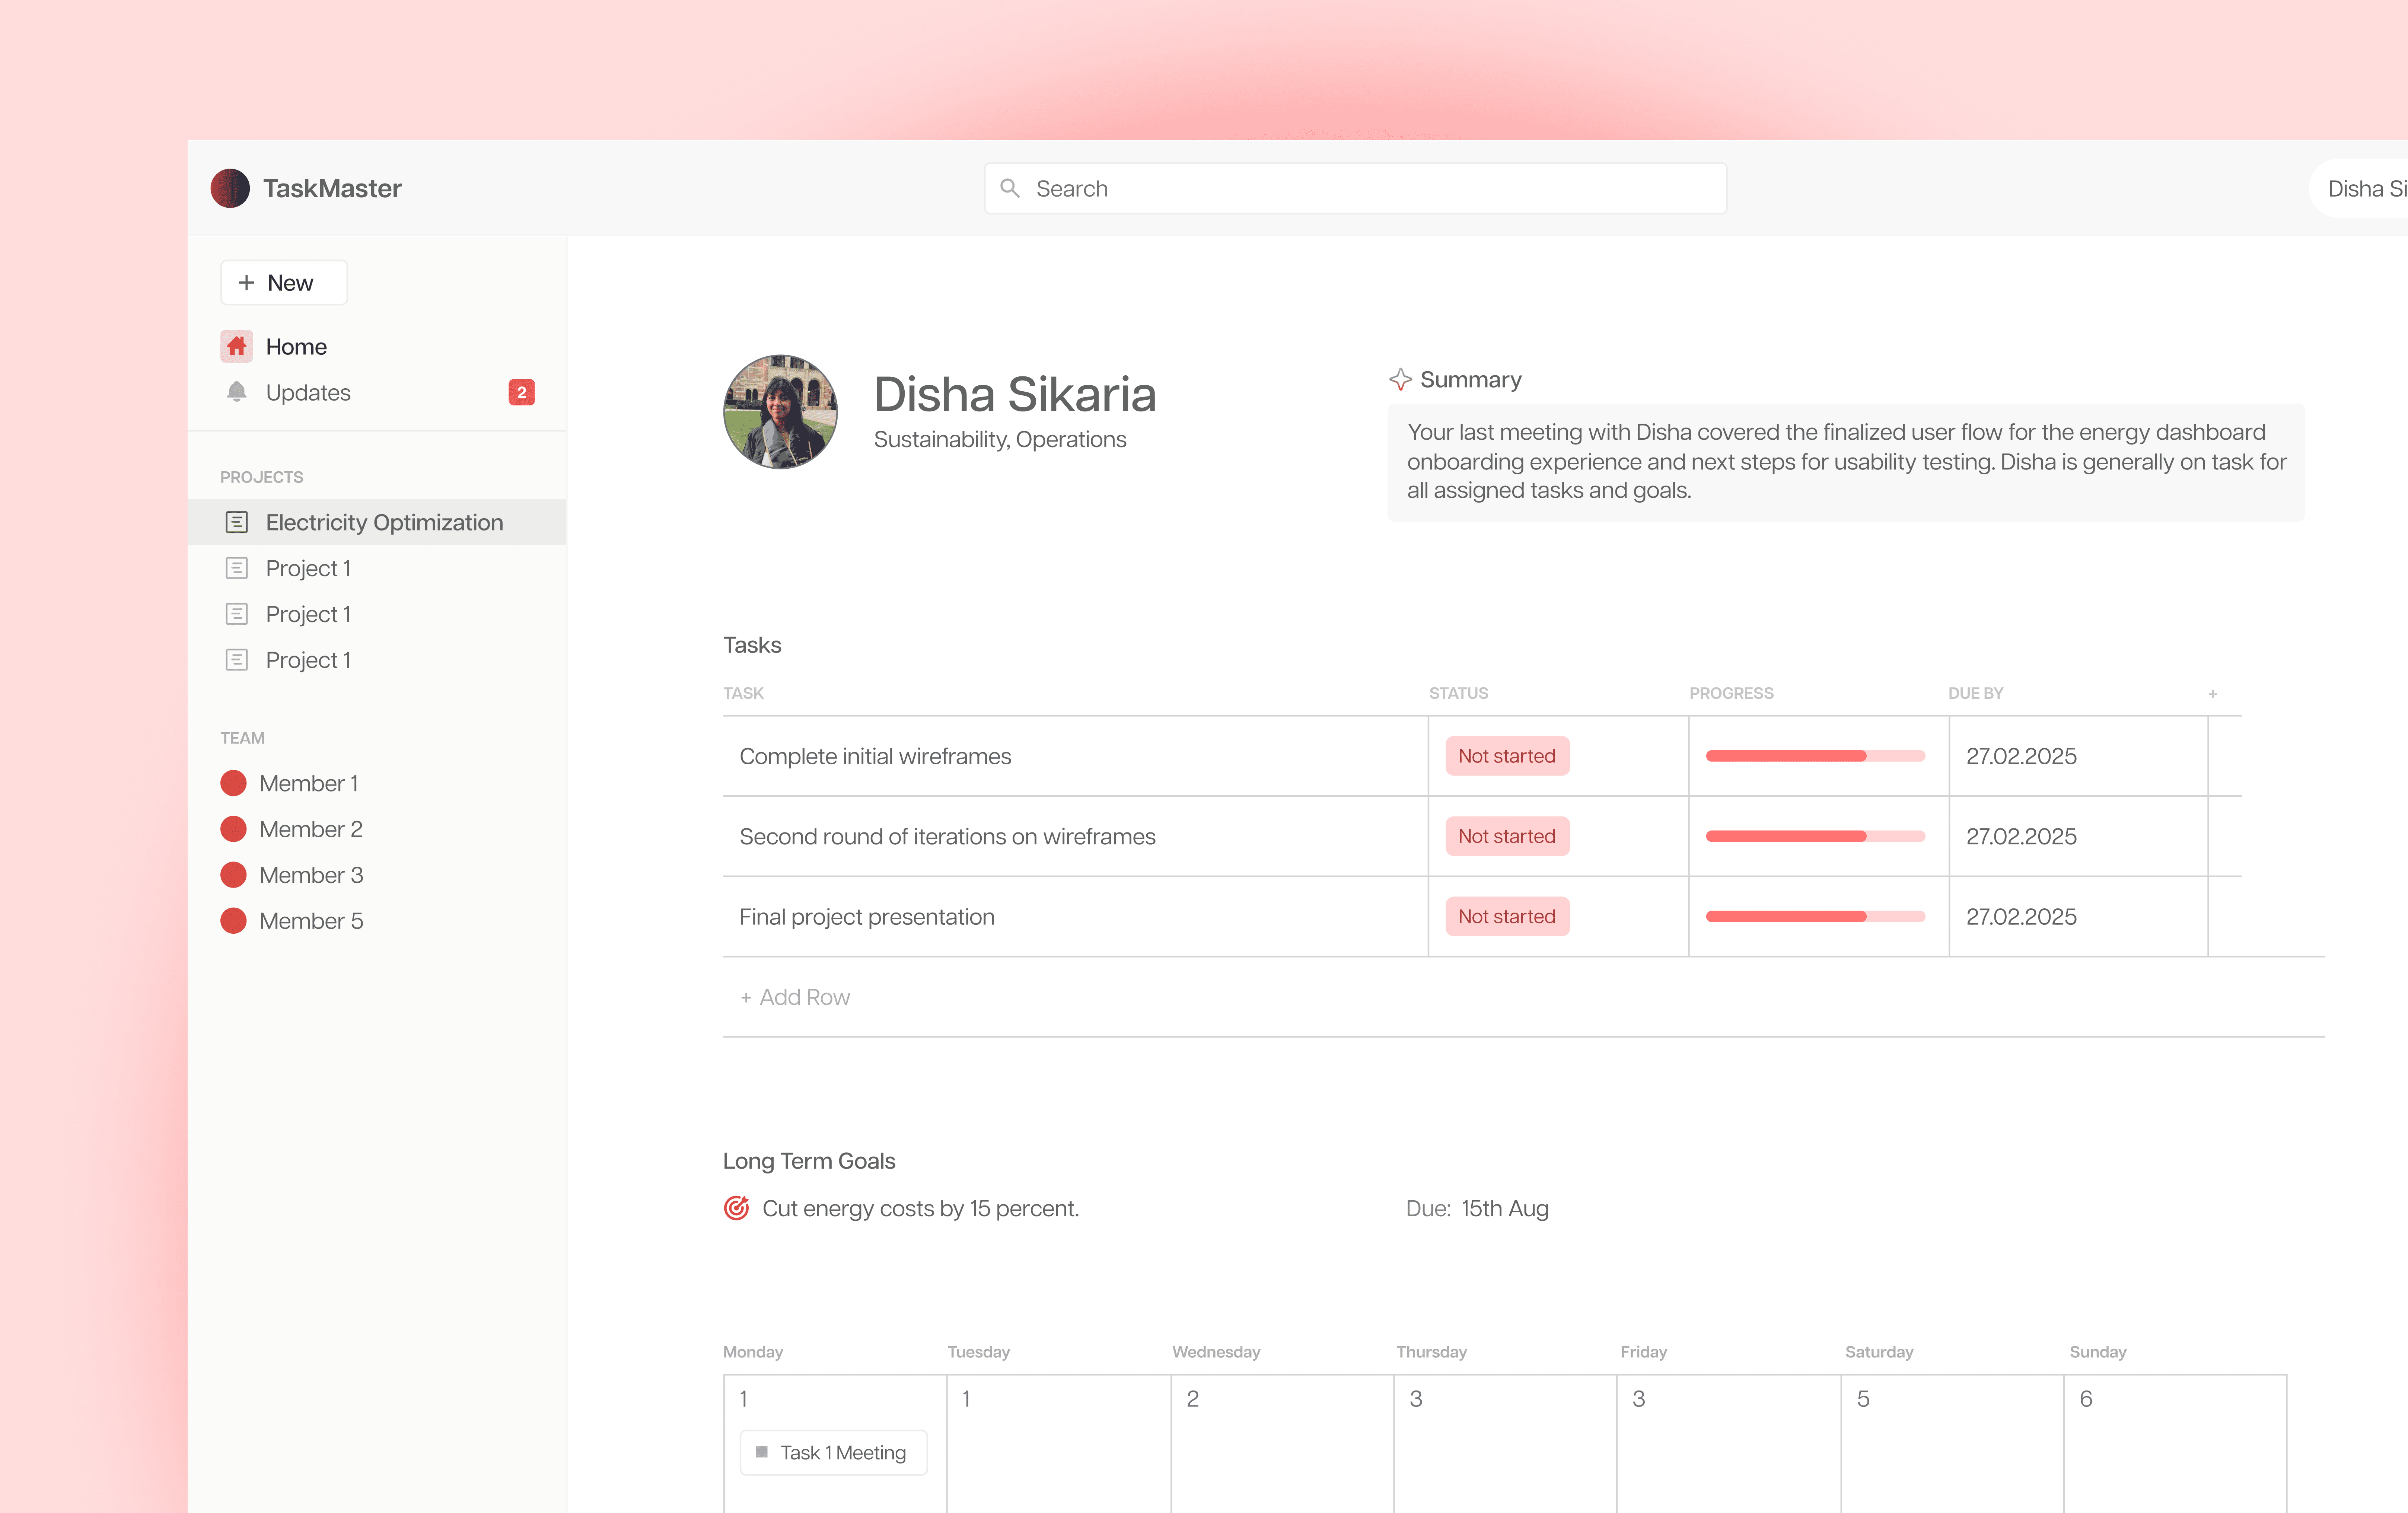Click the Electricity Optimization document icon
The height and width of the screenshot is (1513, 2408).
click(x=237, y=522)
